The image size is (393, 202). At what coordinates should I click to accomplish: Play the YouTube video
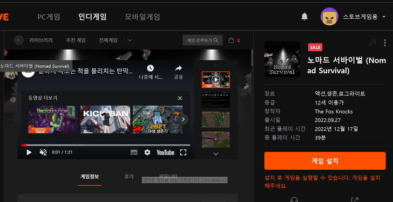pyautogui.click(x=29, y=152)
